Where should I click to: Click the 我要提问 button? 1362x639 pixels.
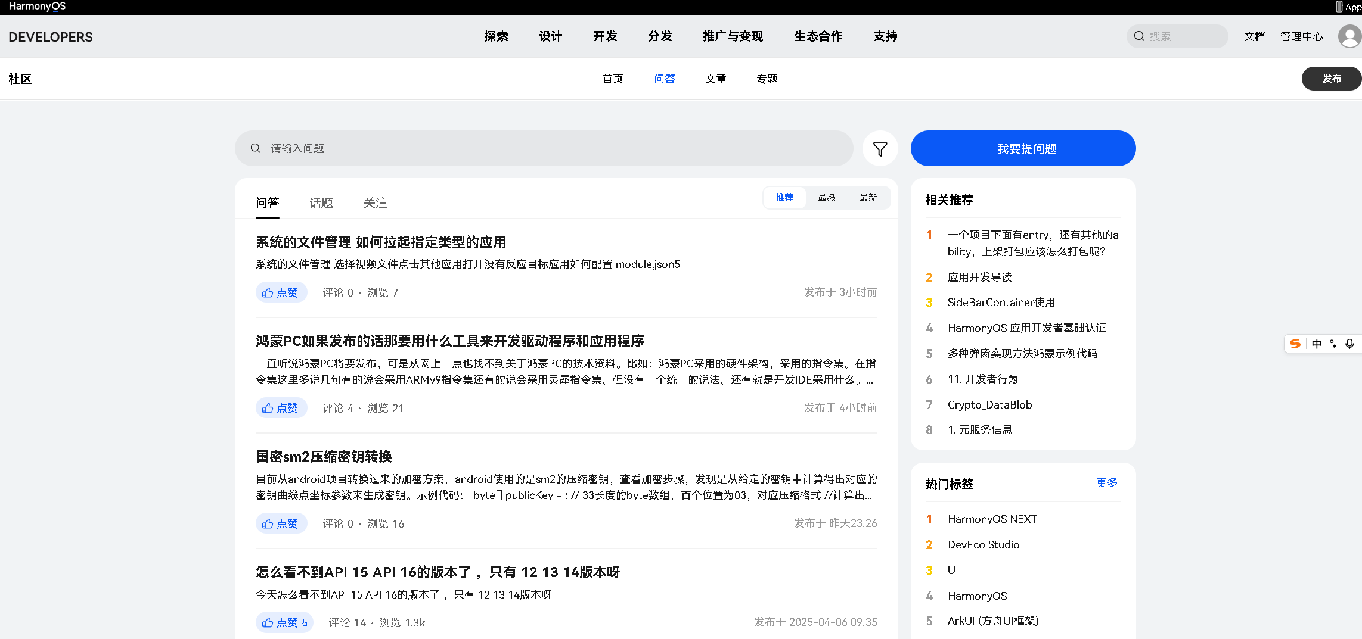[x=1023, y=148]
